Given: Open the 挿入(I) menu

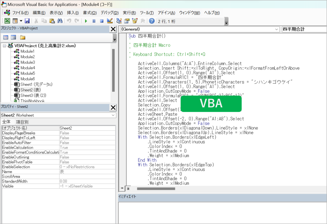Looking at the screenshot, I should 73,13.
